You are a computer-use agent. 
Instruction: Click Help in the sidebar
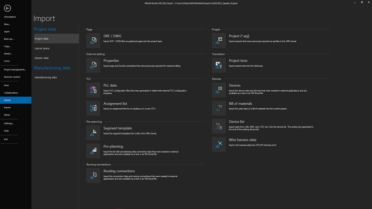pyautogui.click(x=16, y=130)
